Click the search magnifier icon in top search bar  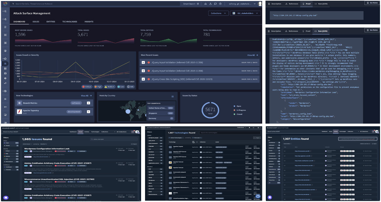[13, 4]
